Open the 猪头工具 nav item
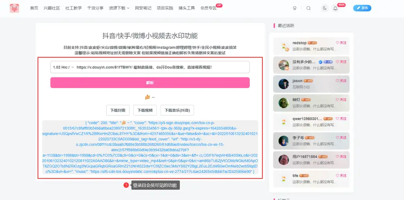404x200 pixels. (187, 8)
